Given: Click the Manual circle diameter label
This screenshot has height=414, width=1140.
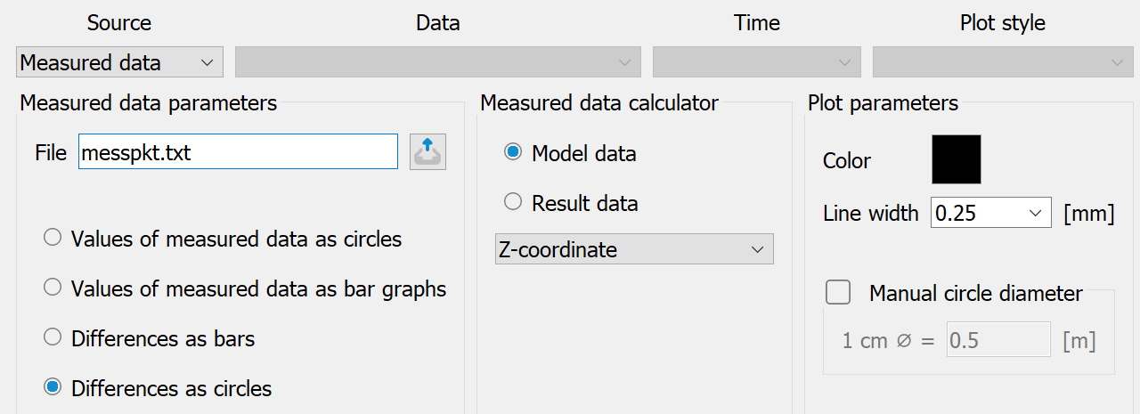Looking at the screenshot, I should coord(976,293).
